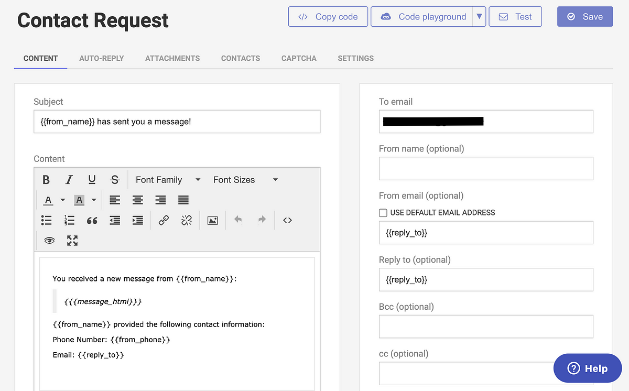This screenshot has height=391, width=629.
Task: Open text color picker arrow
Action: [x=63, y=200]
